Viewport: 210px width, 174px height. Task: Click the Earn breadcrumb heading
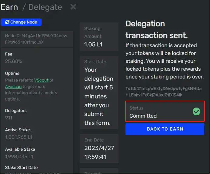tap(9, 7)
